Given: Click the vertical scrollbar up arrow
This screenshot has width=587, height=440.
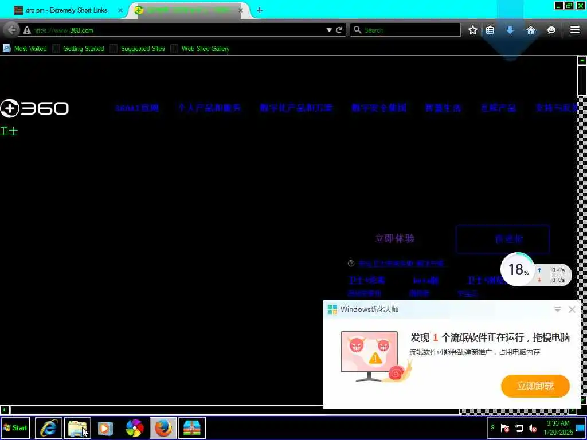Looking at the screenshot, I should pos(582,60).
